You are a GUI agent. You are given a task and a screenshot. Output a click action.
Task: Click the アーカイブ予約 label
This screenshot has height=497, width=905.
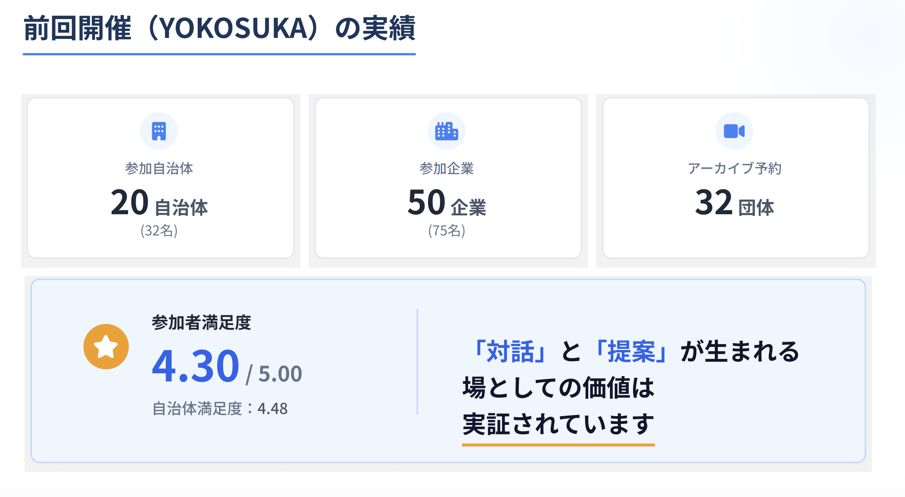point(734,168)
